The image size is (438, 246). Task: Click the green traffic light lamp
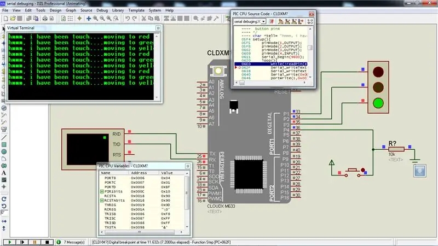378,103
